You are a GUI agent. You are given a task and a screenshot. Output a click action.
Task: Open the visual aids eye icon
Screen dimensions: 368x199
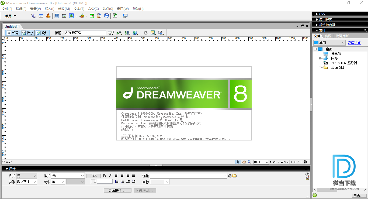point(161,33)
